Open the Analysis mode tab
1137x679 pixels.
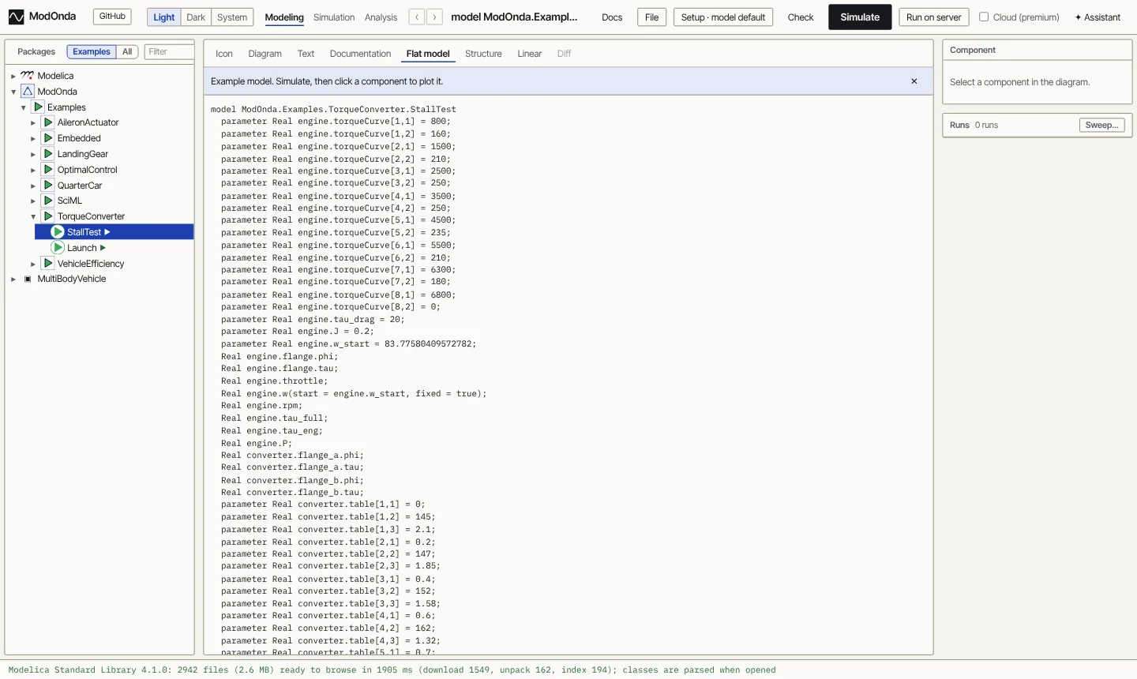click(381, 17)
